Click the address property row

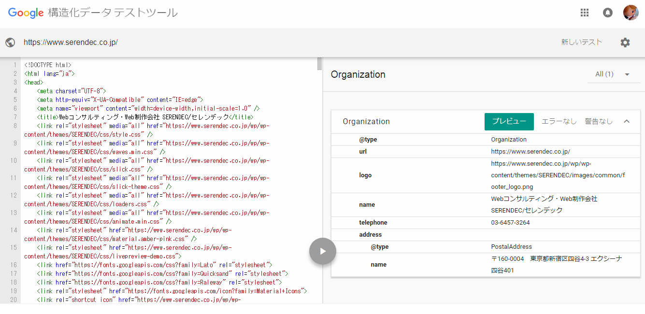coord(486,235)
